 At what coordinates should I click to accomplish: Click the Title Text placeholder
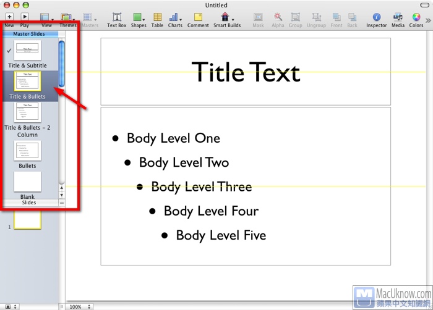click(246, 72)
